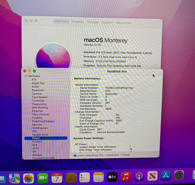Launch the Music app from the Dock
Image resolution: width=195 pixels, height=185 pixels.
126,177
